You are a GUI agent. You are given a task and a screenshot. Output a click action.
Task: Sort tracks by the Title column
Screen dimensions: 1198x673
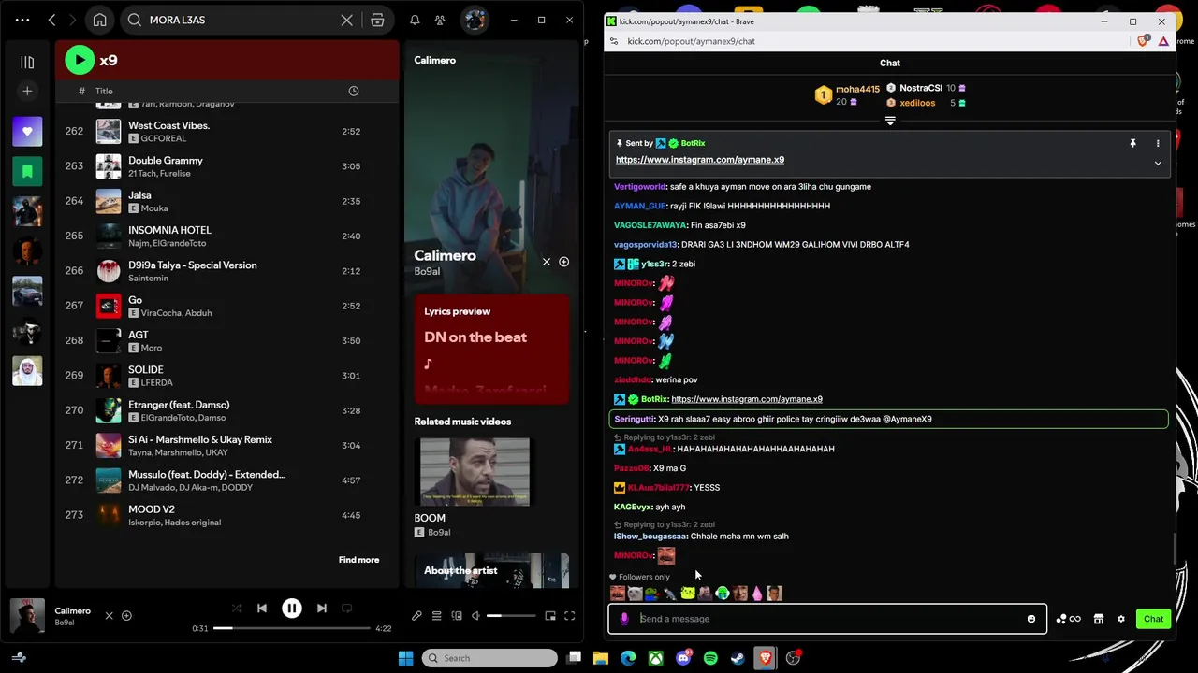click(104, 91)
